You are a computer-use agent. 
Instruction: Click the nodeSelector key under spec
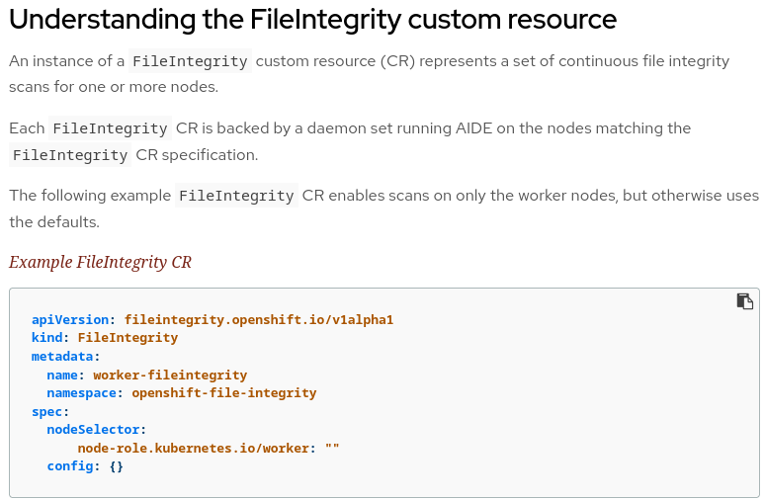click(93, 429)
